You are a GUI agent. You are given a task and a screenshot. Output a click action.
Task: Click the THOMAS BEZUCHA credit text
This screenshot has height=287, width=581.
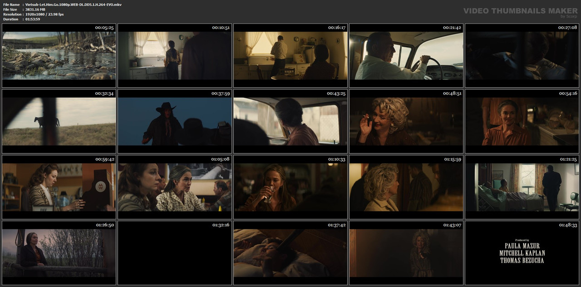[522, 261]
